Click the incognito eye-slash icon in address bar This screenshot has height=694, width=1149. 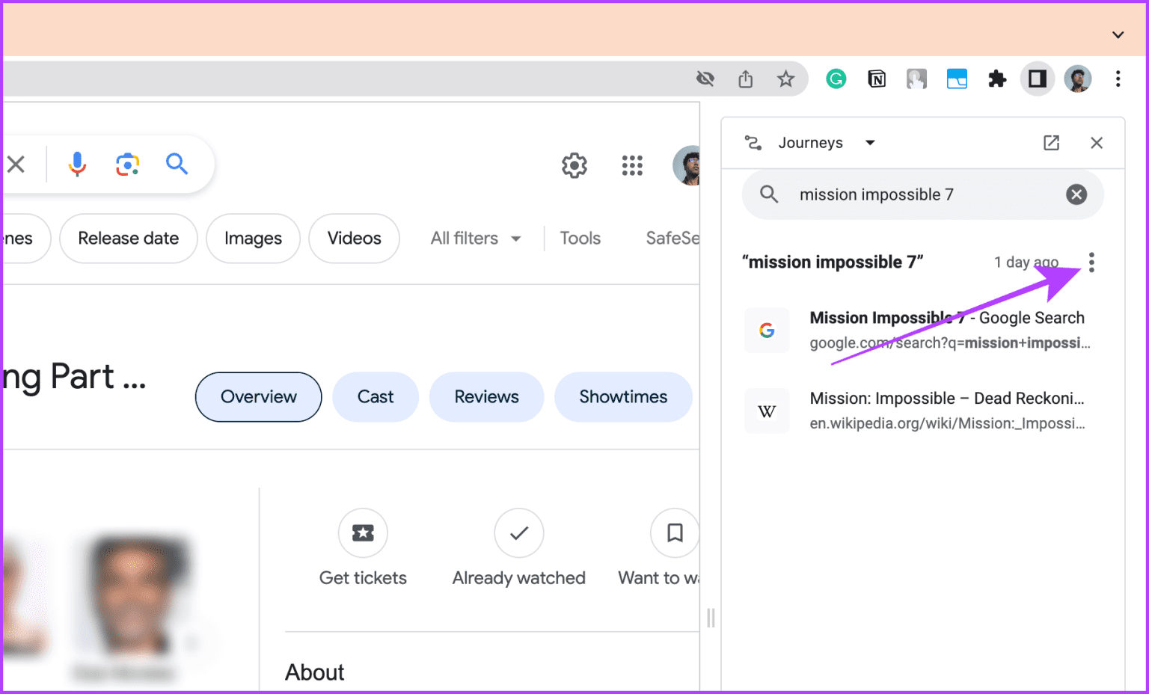coord(705,79)
